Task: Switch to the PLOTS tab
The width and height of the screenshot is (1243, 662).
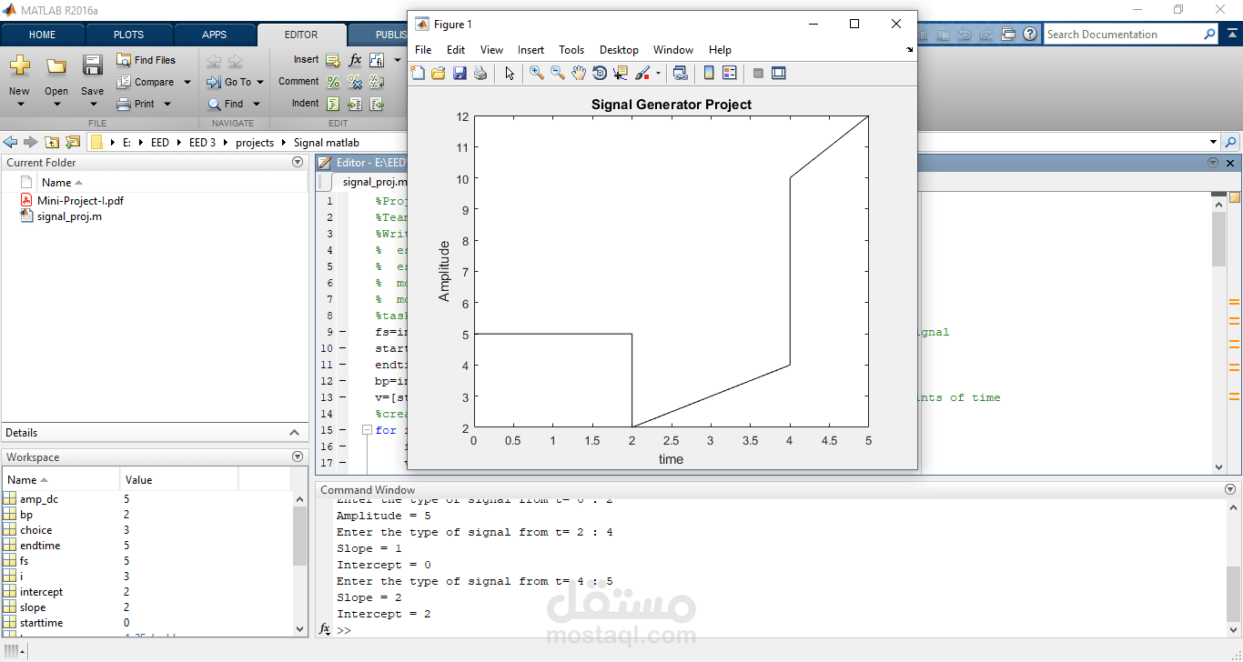Action: 128,34
